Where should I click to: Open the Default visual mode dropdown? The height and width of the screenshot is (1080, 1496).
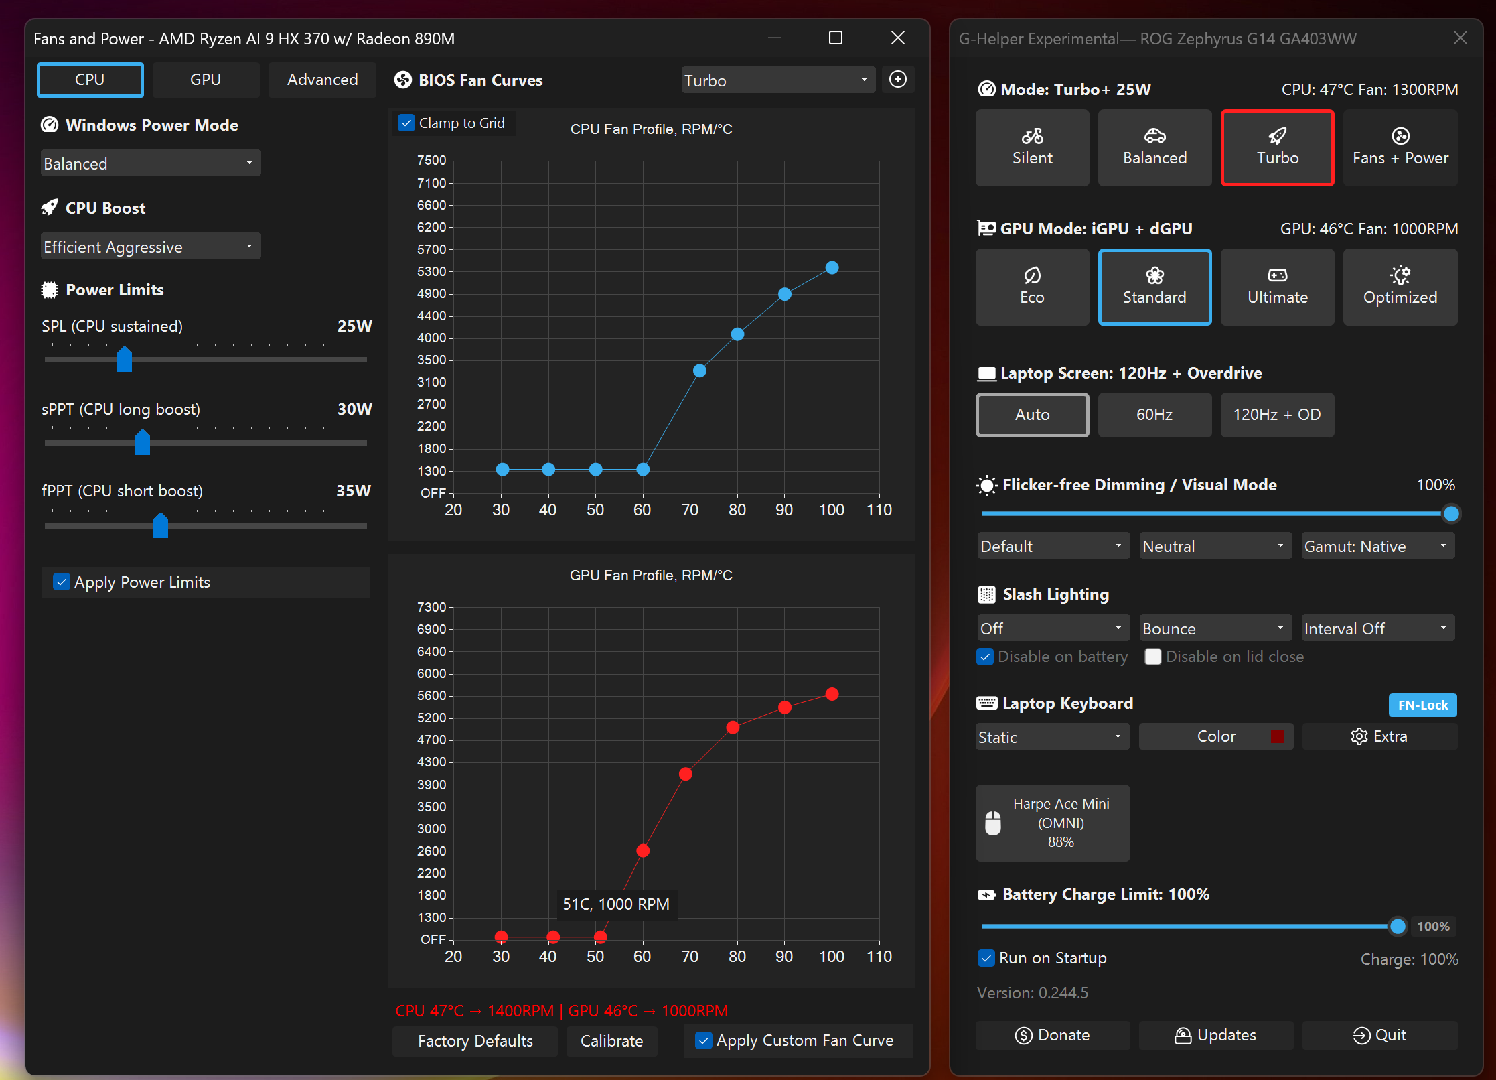click(1053, 546)
